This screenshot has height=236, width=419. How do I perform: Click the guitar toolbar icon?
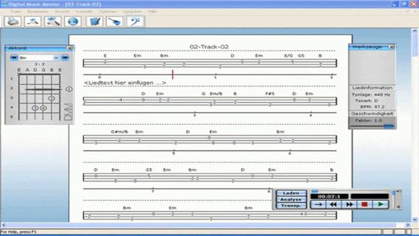point(115,22)
